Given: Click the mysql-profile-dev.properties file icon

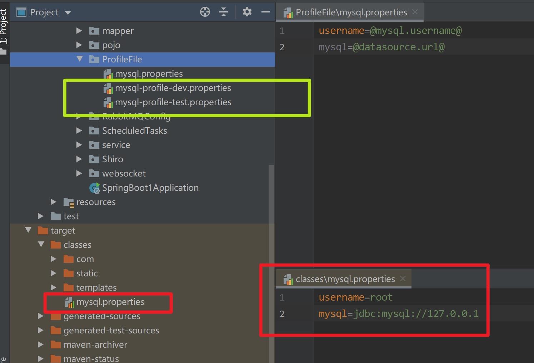Looking at the screenshot, I should pos(108,88).
